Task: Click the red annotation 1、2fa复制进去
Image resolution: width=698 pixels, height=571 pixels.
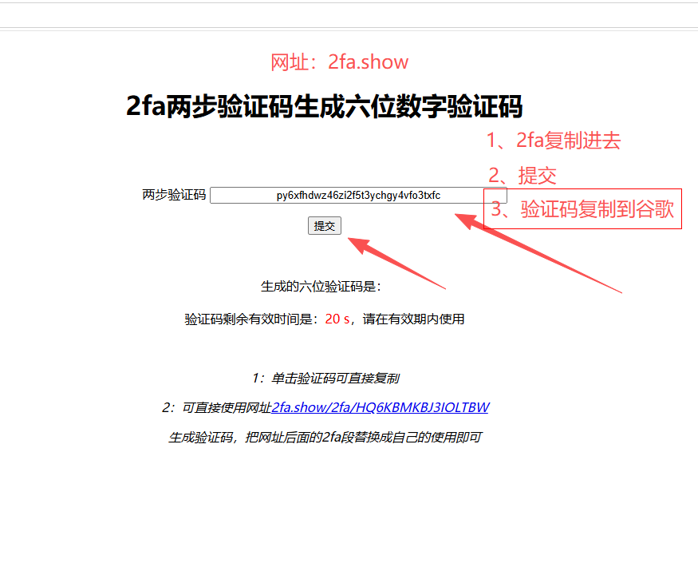Action: (554, 141)
